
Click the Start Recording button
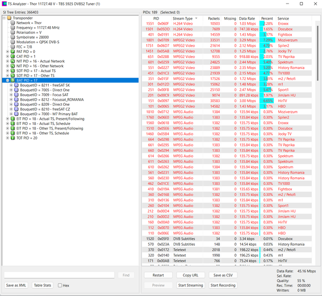point(223,285)
